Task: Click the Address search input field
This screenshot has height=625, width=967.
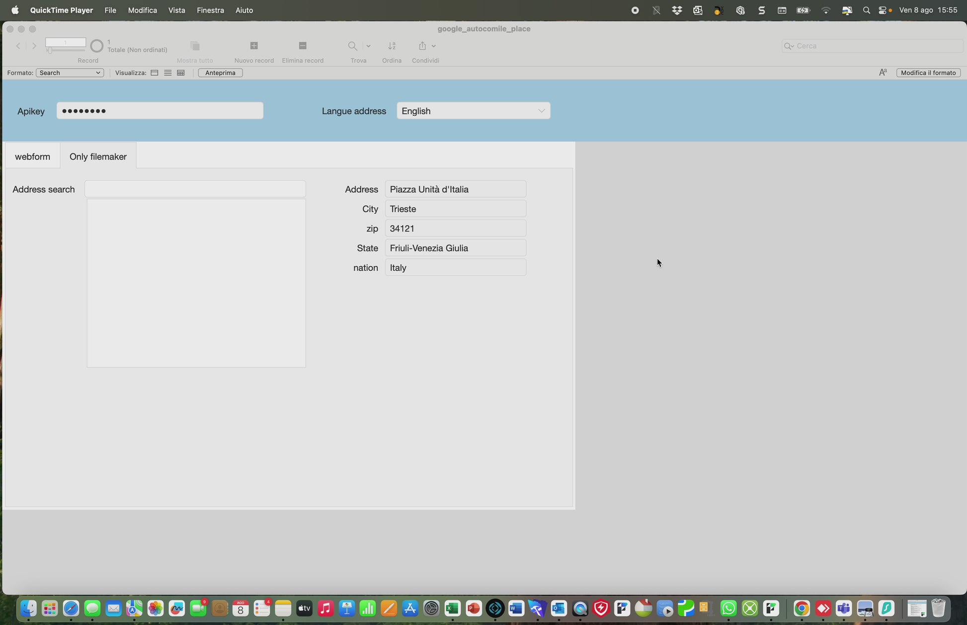Action: click(195, 189)
